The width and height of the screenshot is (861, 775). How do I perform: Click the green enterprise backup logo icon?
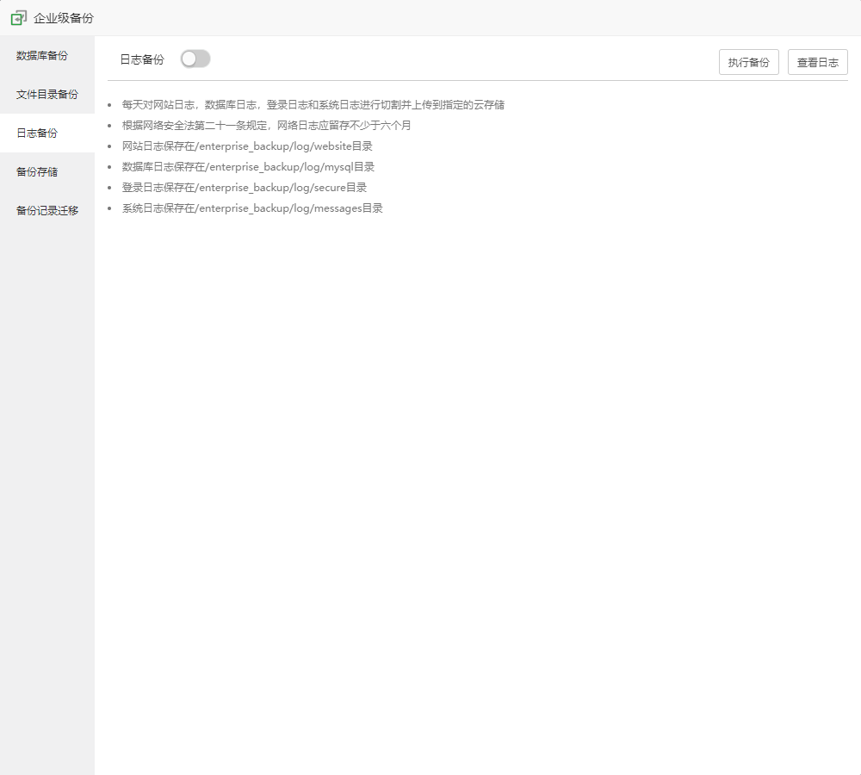18,17
